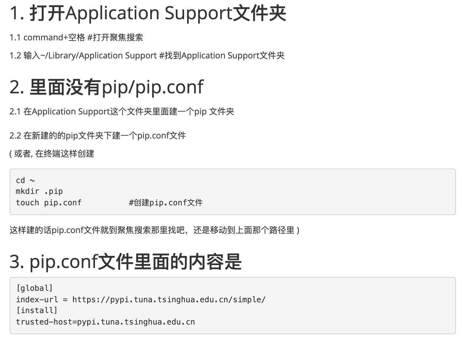This screenshot has height=339, width=462.
Task: Click the 'touch pip.conf' command
Action: click(49, 203)
